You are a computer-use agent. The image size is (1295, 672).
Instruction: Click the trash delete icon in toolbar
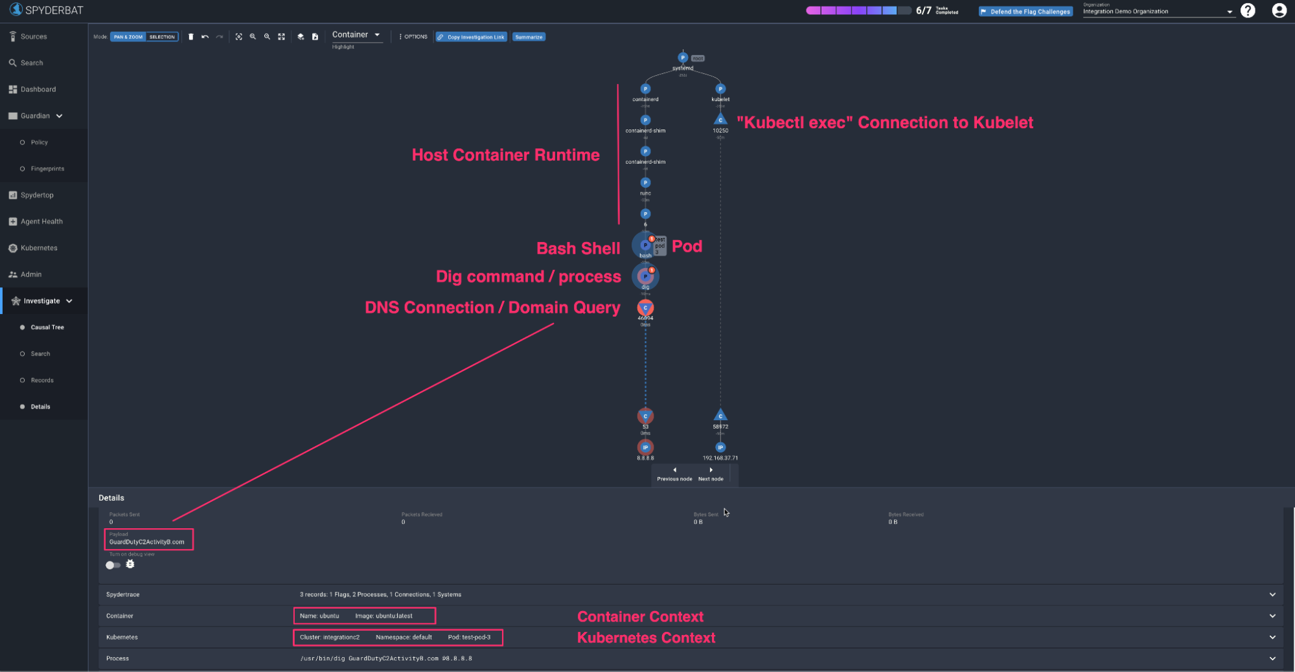(x=190, y=37)
